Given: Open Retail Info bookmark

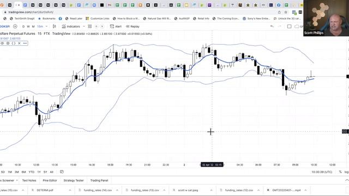Looking at the screenshot, I should (x=201, y=19).
